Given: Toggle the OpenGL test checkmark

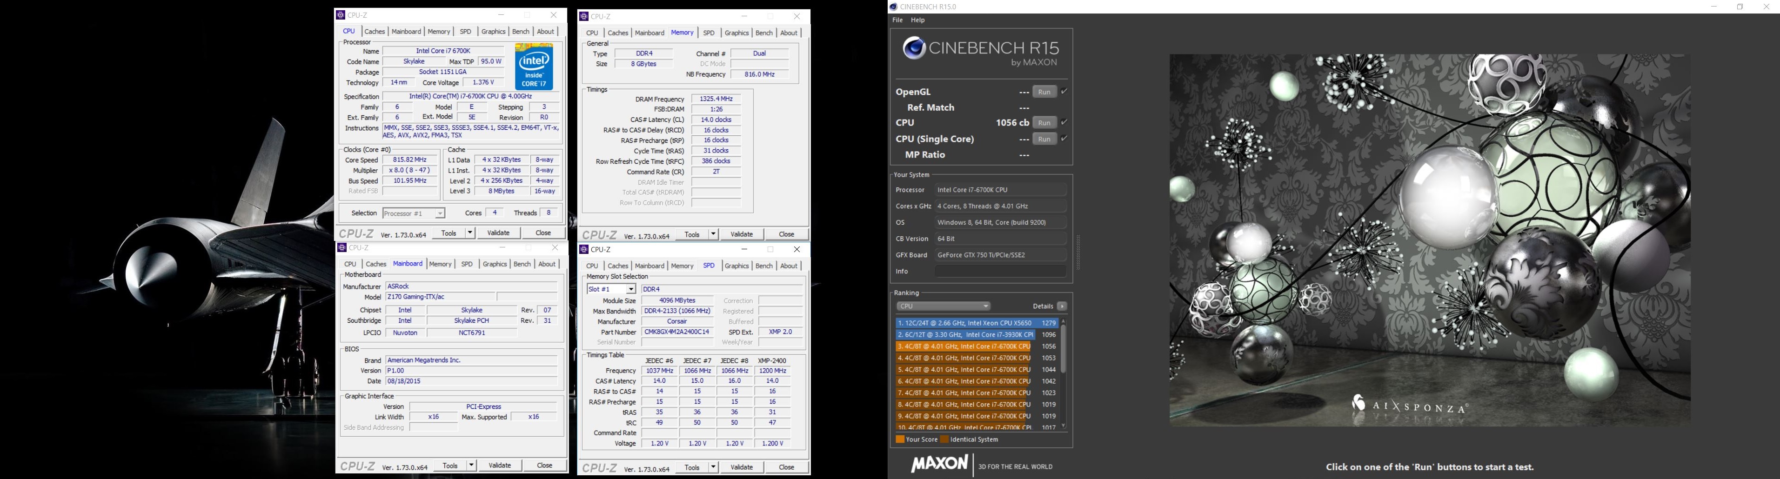Looking at the screenshot, I should [x=1064, y=91].
